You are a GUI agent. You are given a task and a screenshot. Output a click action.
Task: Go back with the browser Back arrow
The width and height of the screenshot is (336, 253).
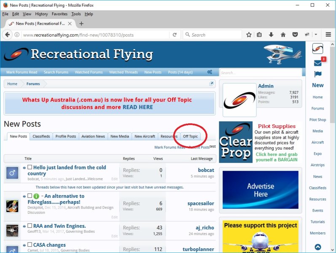(x=8, y=35)
